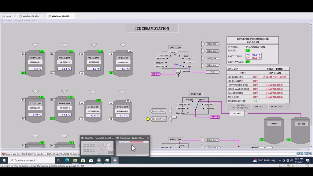Expand the triangle above tank 0610.200

[x=64, y=45]
